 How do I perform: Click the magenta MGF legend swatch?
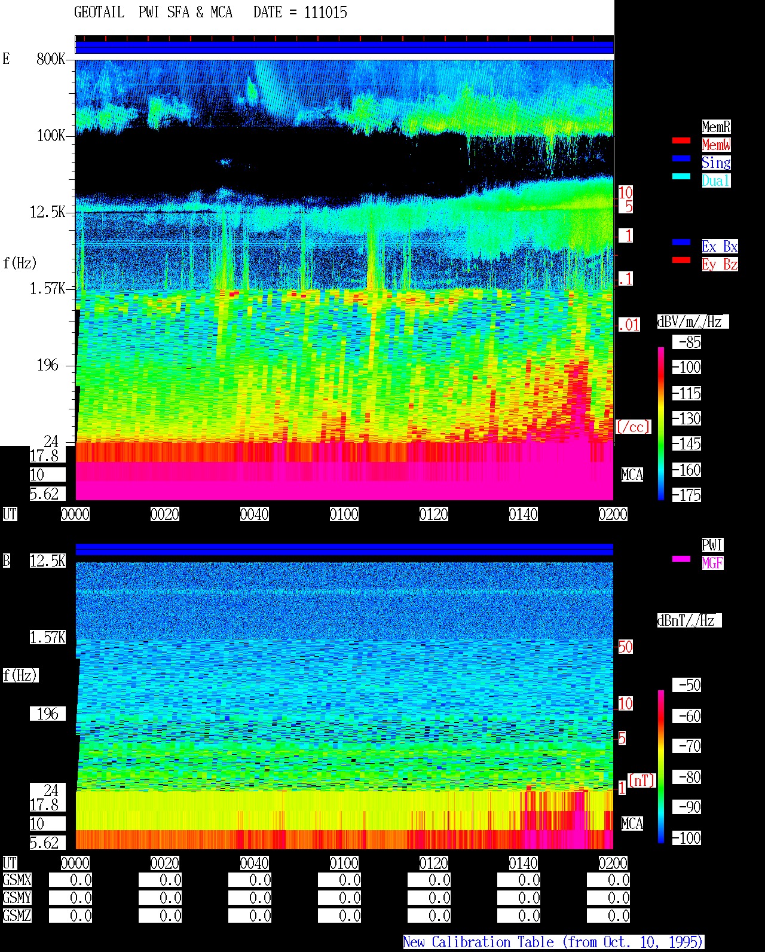[681, 559]
